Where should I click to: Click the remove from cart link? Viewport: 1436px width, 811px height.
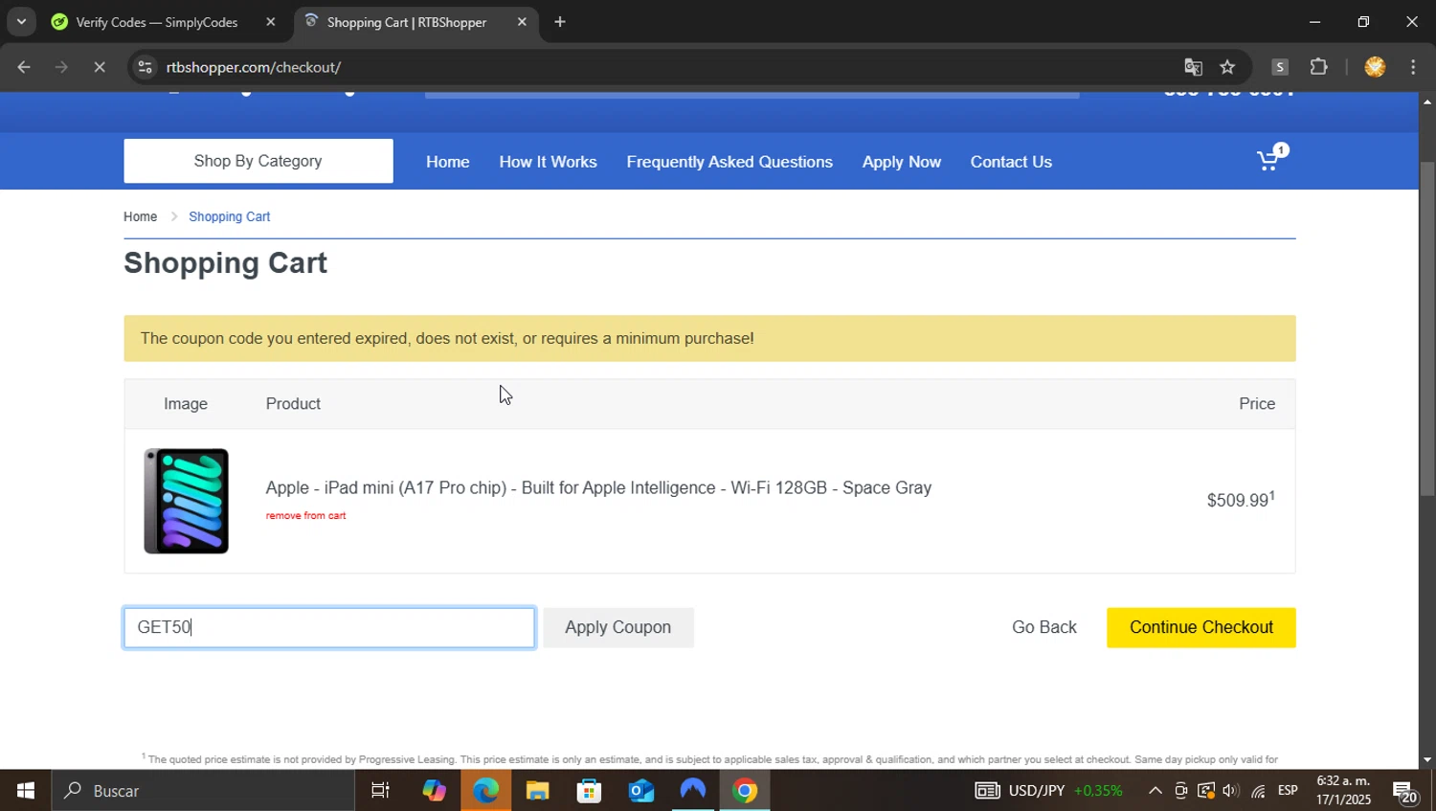306,515
